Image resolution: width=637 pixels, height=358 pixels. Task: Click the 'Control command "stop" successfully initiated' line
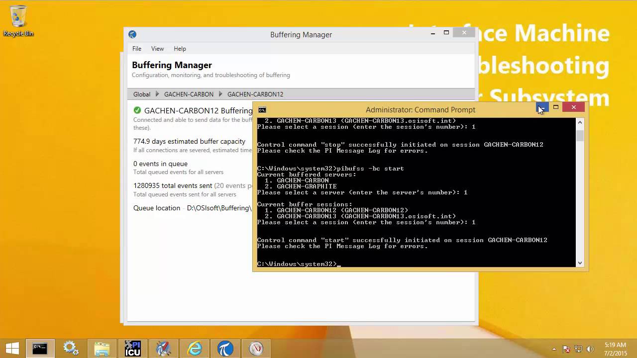tap(400, 145)
